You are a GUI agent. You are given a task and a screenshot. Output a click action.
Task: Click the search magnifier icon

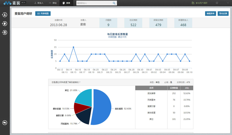coord(114,3)
